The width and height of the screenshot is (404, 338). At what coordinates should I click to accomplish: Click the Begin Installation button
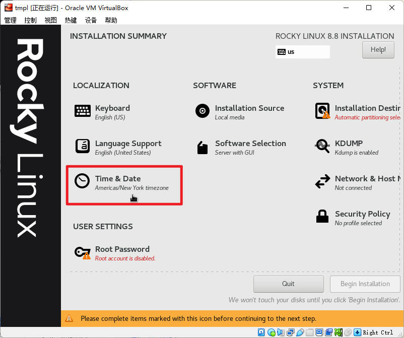[x=365, y=284]
